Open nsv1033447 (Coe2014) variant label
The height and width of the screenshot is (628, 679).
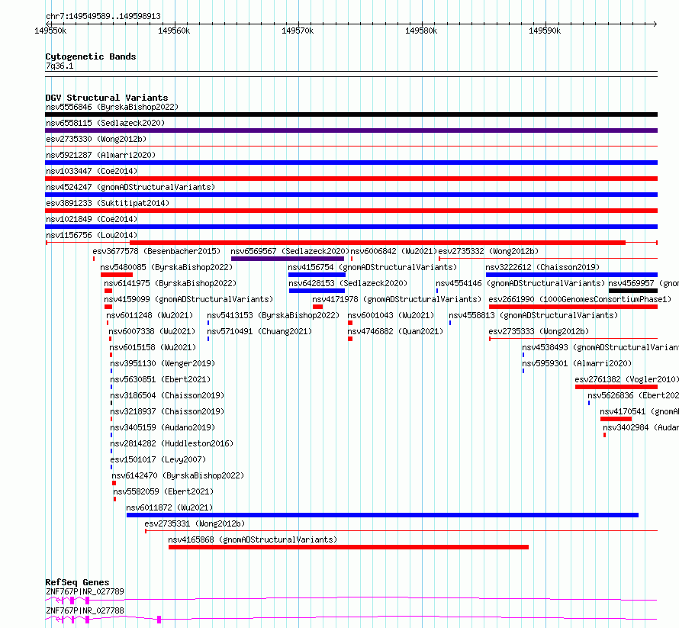pyautogui.click(x=92, y=171)
